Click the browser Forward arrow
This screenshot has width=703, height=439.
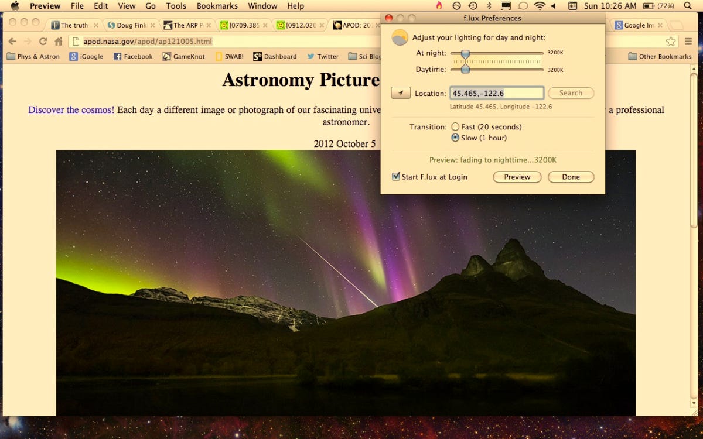[x=27, y=41]
